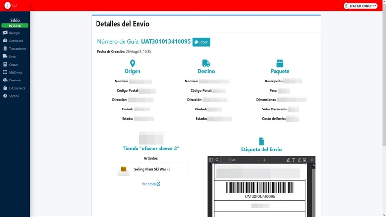Open Directorio in the sidebar

tap(15, 80)
